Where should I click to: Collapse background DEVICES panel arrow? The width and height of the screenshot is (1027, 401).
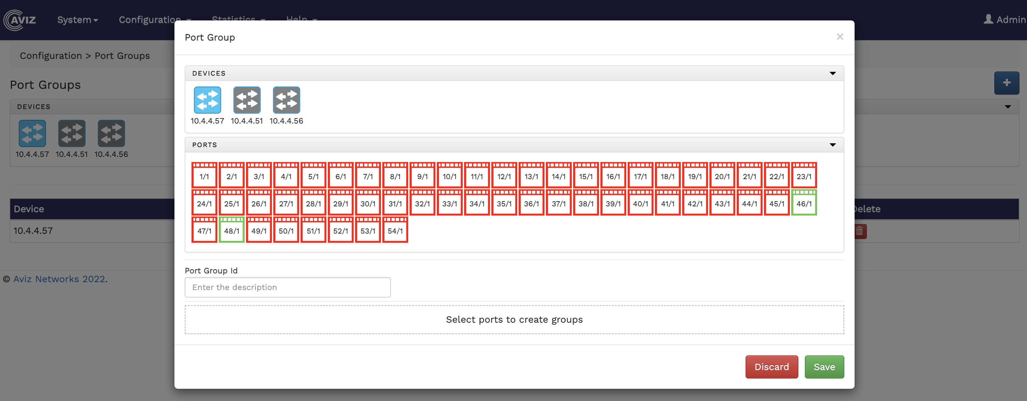coord(1008,107)
